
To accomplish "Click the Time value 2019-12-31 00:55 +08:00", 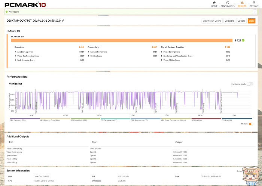I will pyautogui.click(x=211, y=176).
